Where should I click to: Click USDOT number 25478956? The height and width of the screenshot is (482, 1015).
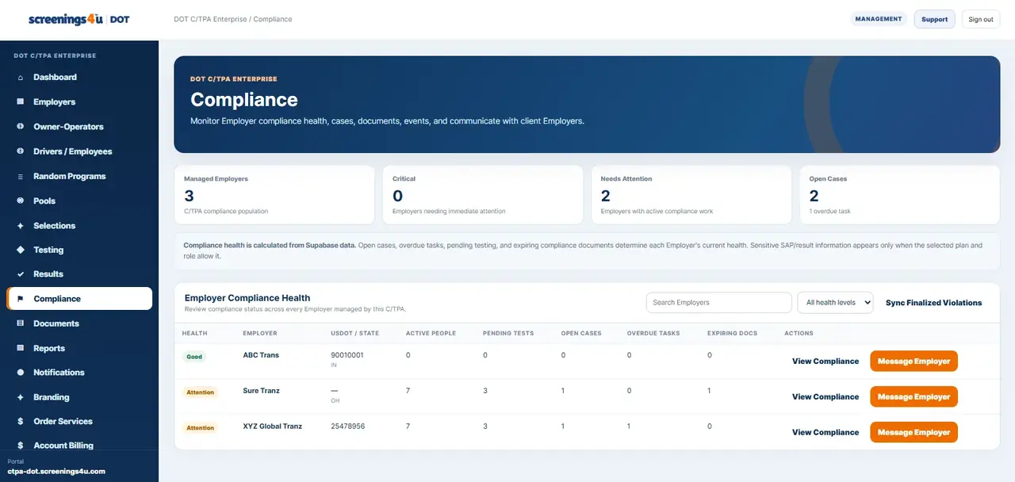tap(348, 427)
